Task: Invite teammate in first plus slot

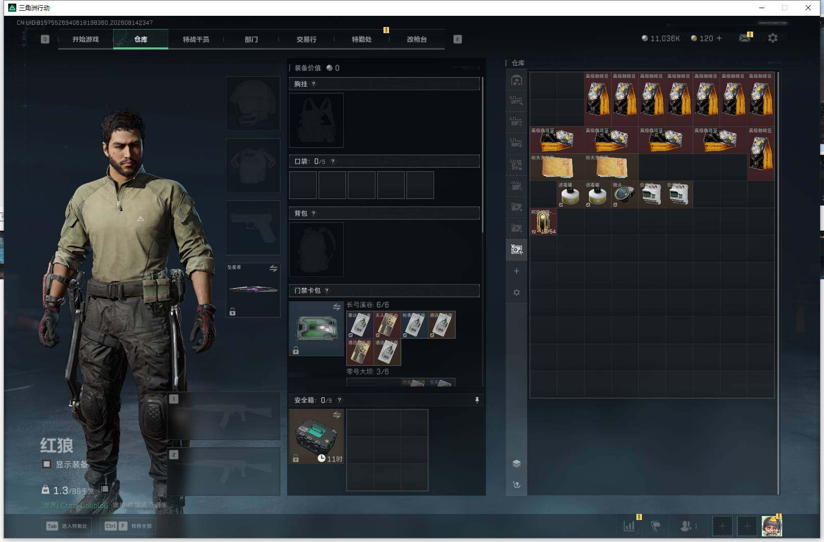Action: tap(722, 526)
